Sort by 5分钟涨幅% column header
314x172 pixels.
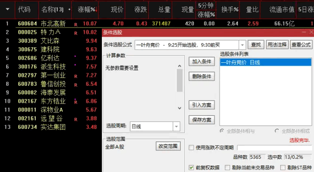click(x=206, y=9)
